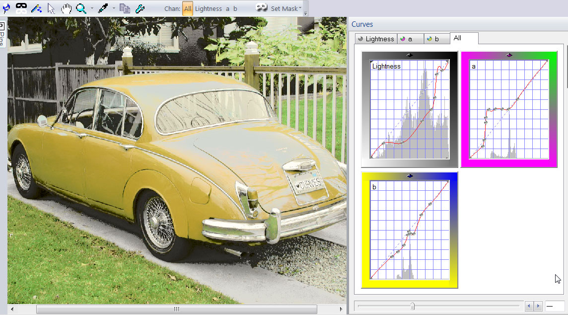Open the eyedropper tool dropdown arrow
The width and height of the screenshot is (568, 315).
click(113, 8)
